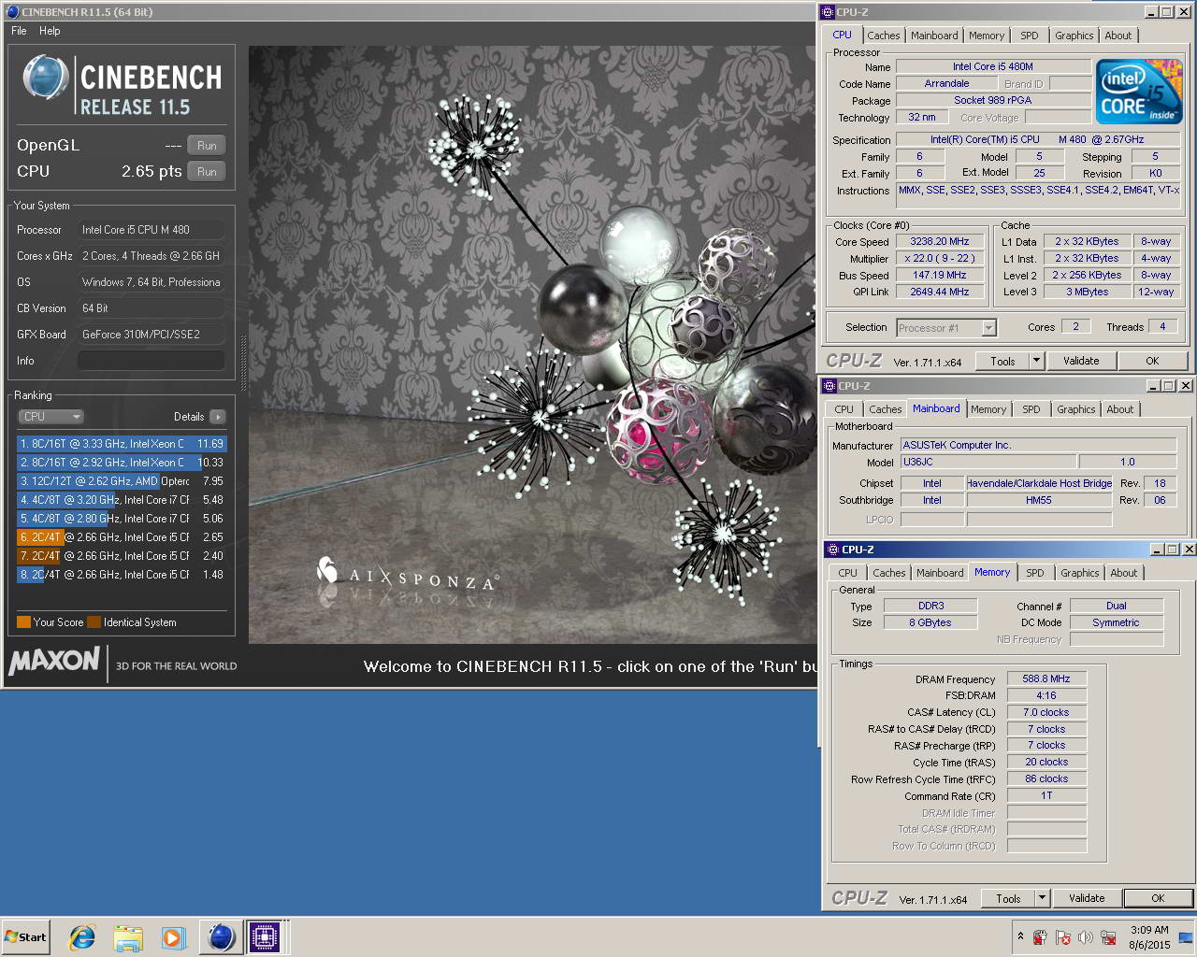Viewport: 1197px width, 957px height.
Task: Click OK in bottom CPU-Z window
Action: click(x=1158, y=899)
